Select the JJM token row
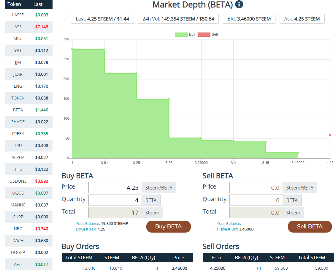336x270 pixels. pyautogui.click(x=29, y=62)
